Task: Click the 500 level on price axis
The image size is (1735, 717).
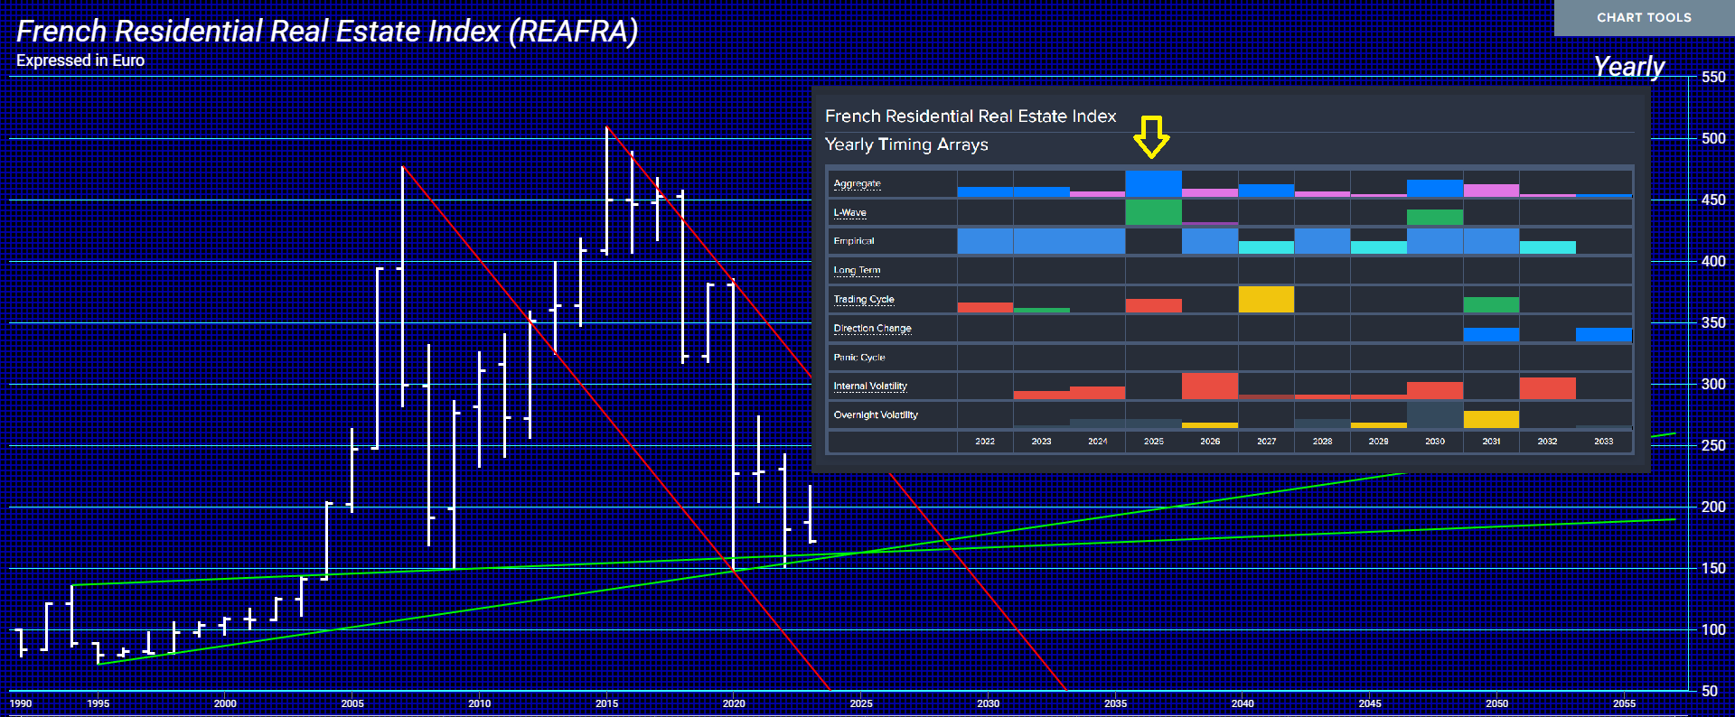Action: point(1712,138)
